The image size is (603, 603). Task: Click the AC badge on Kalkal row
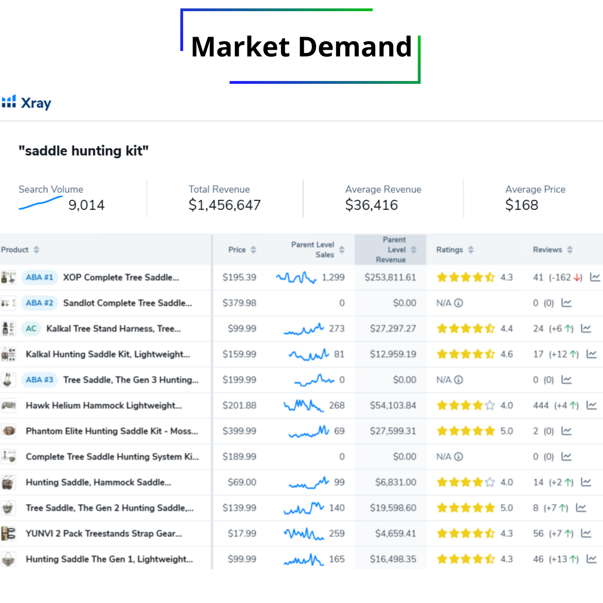(31, 328)
